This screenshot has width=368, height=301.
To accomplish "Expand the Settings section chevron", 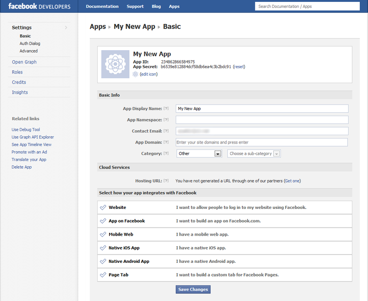I will point(65,27).
